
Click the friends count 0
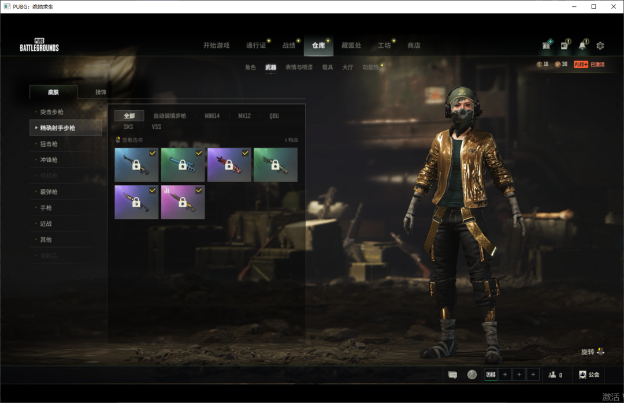560,375
